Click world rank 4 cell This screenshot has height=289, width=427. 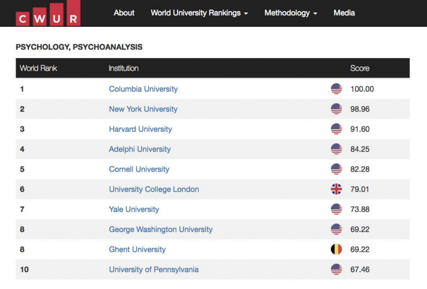coord(22,149)
